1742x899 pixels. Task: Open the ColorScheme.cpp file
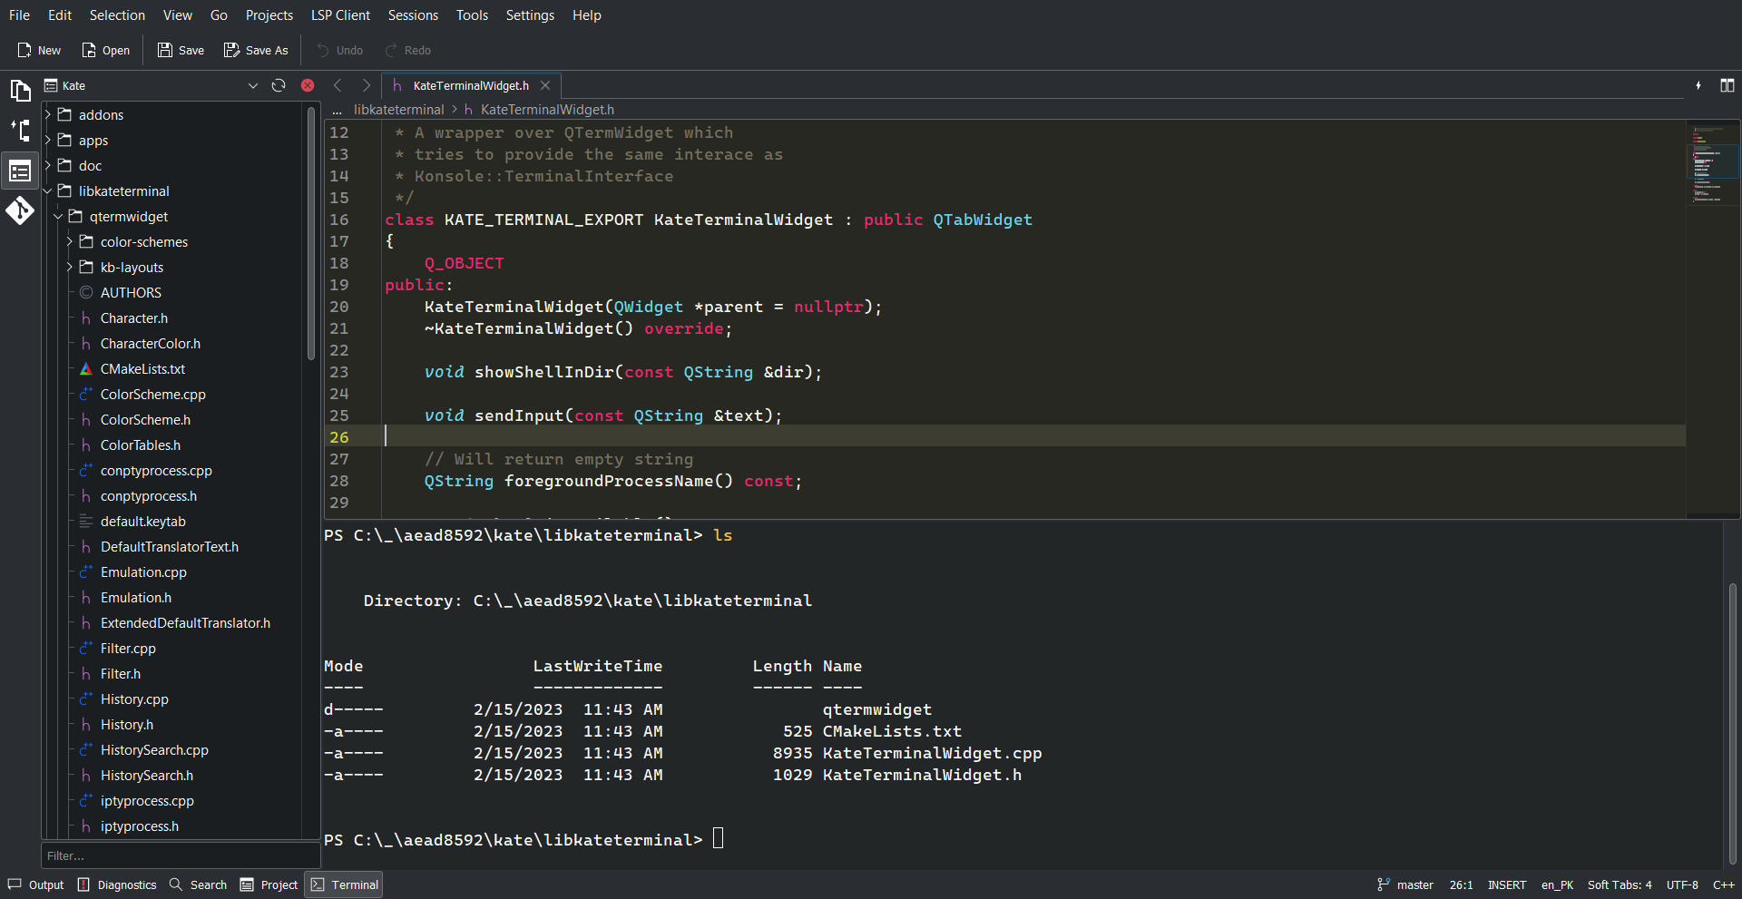(152, 394)
